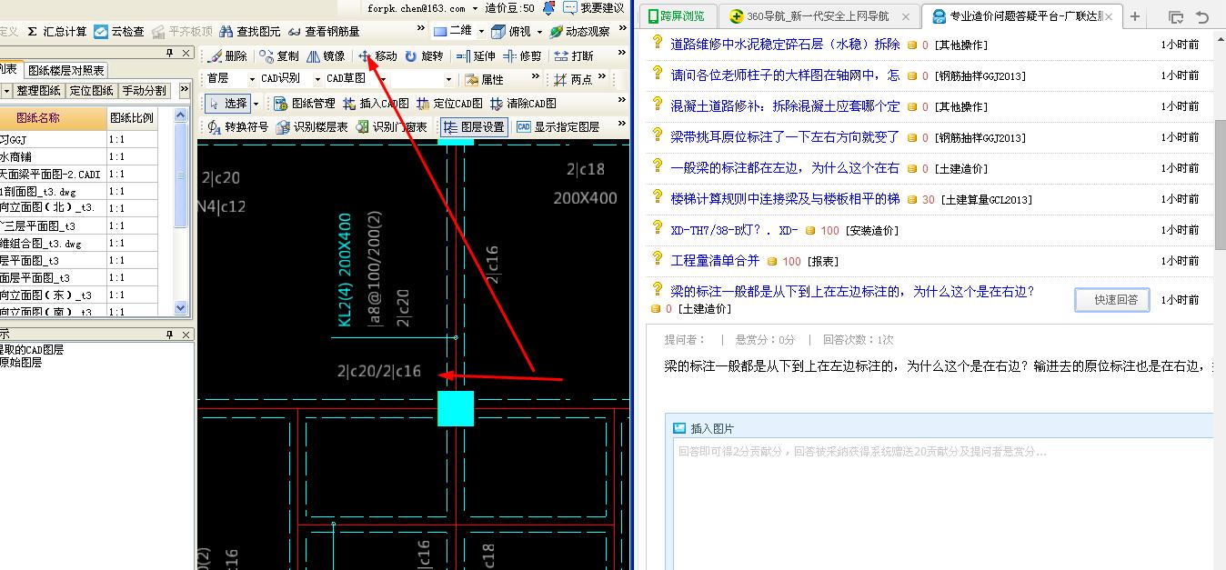The height and width of the screenshot is (570, 1226).
Task: Select the 打断 break tool
Action: [x=574, y=55]
